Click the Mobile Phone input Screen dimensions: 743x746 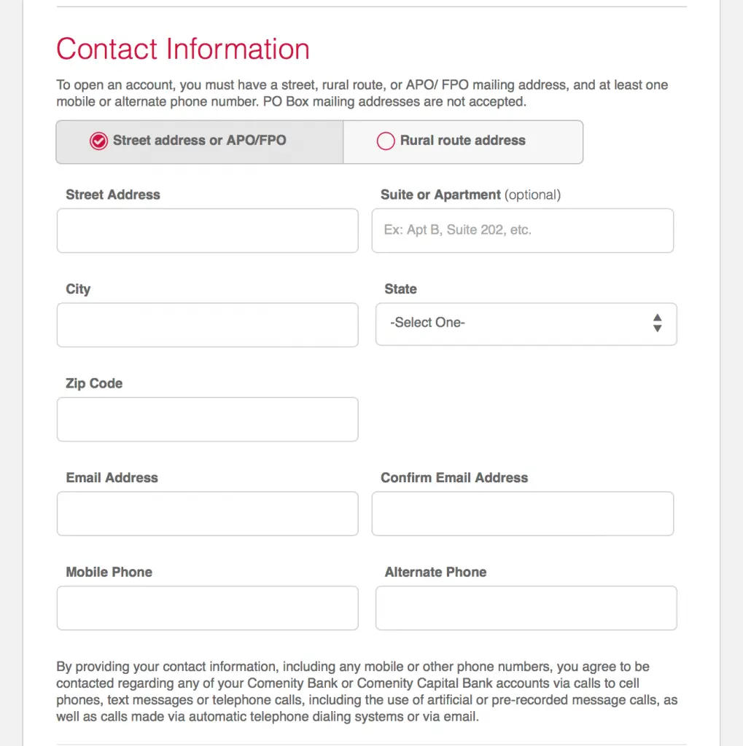coord(207,608)
